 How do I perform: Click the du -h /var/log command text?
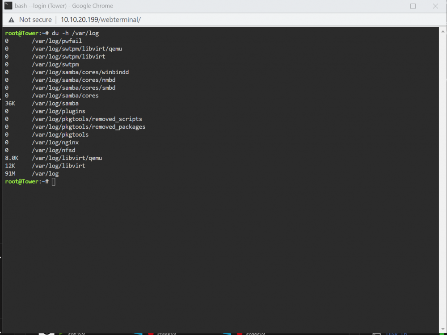75,33
